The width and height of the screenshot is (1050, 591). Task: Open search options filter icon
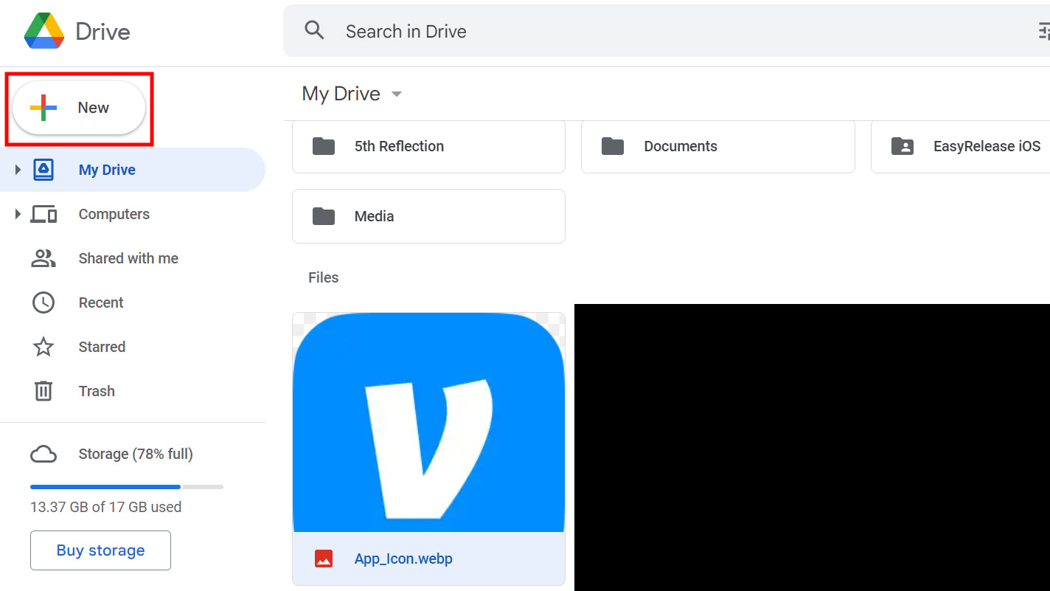pyautogui.click(x=1044, y=31)
